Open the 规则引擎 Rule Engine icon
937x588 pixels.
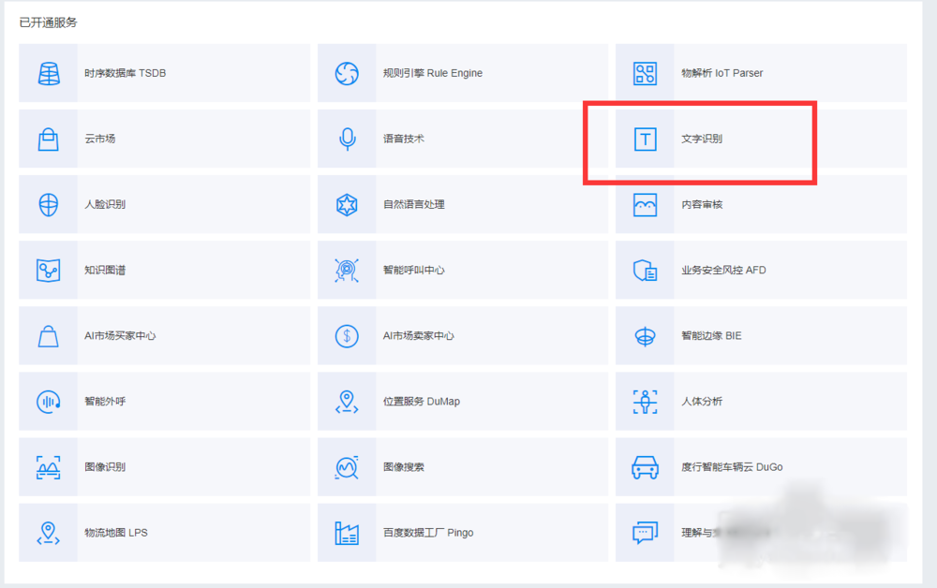[347, 73]
